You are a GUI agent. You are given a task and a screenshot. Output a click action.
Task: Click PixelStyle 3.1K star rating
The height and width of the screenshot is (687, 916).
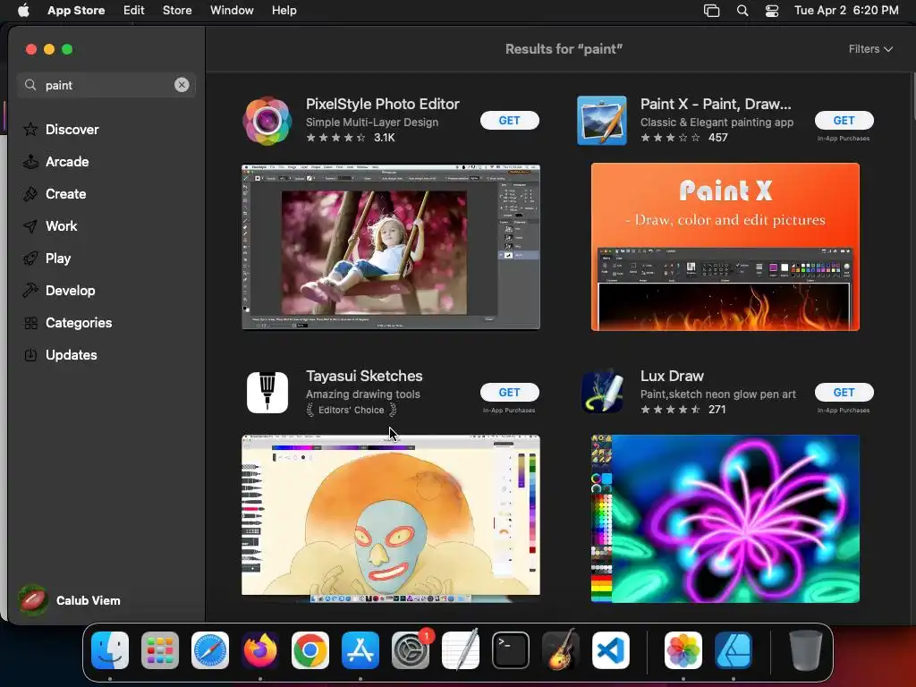point(351,138)
